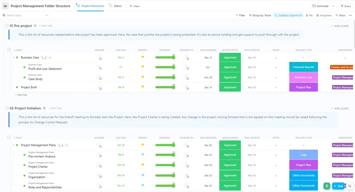The image size is (355, 192).
Task: Switch to the Status tab
Action: click(x=115, y=6)
